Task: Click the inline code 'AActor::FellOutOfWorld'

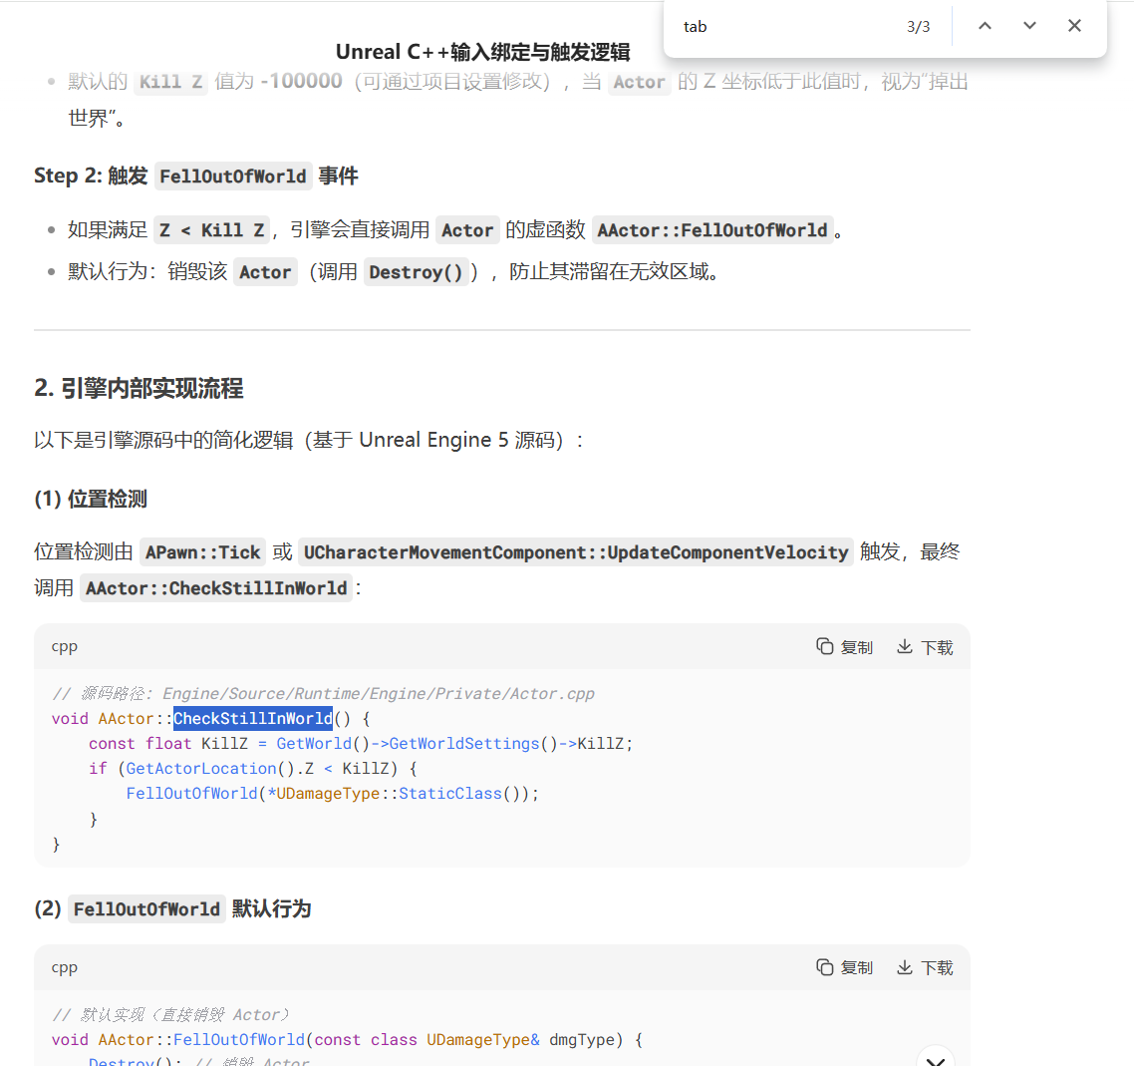Action: [712, 230]
